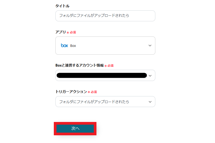Click the タイトル label
Image resolution: width=215 pixels, height=143 pixels.
(62, 6)
